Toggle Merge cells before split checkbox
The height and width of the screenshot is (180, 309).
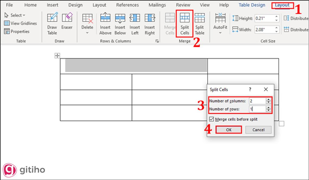pyautogui.click(x=211, y=119)
